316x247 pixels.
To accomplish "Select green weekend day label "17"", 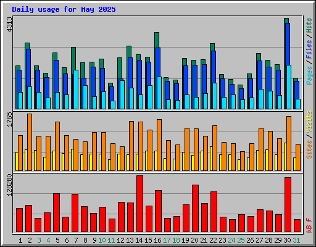I will [x=167, y=240].
